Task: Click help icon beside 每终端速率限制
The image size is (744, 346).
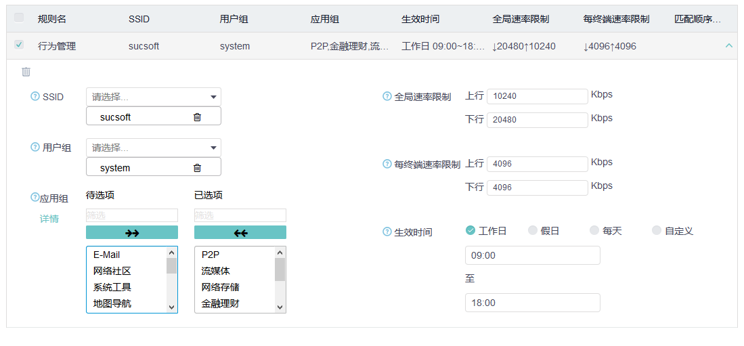Action: 387,164
